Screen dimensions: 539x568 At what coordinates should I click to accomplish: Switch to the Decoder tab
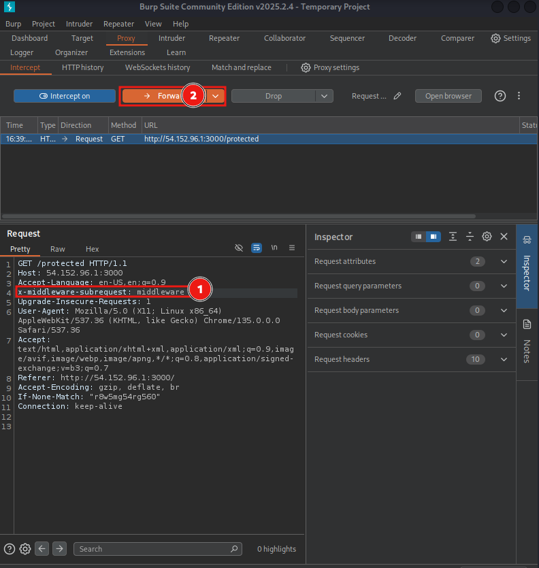pyautogui.click(x=402, y=38)
